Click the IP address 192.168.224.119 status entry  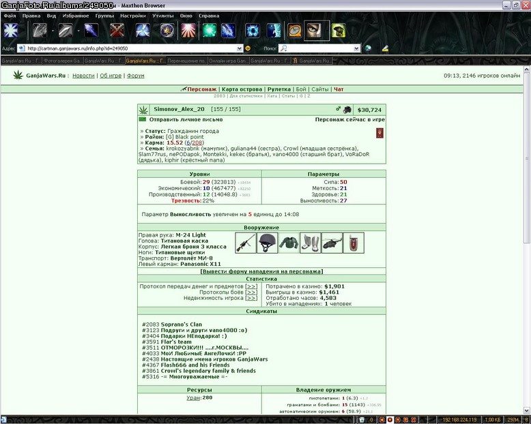point(459,420)
